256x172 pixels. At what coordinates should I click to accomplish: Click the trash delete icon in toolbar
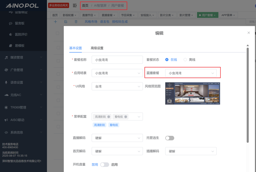point(76,22)
